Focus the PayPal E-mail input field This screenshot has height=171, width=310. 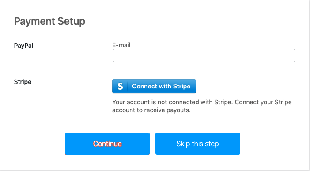pyautogui.click(x=204, y=56)
